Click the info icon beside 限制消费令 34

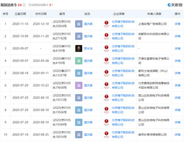pos(24,5)
